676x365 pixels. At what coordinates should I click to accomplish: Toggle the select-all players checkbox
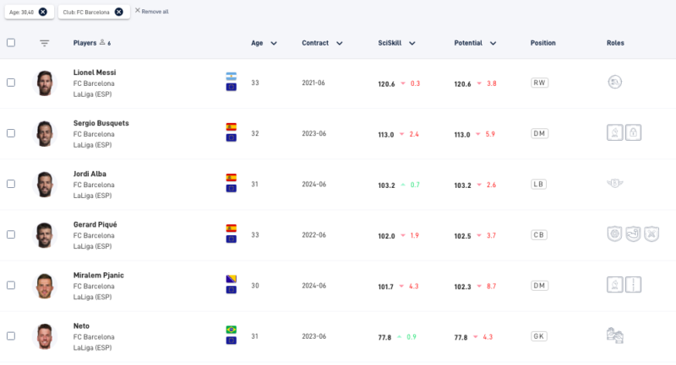click(x=11, y=42)
